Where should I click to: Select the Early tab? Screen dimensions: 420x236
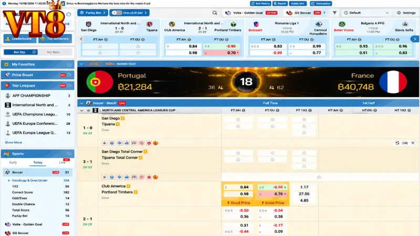(13, 163)
